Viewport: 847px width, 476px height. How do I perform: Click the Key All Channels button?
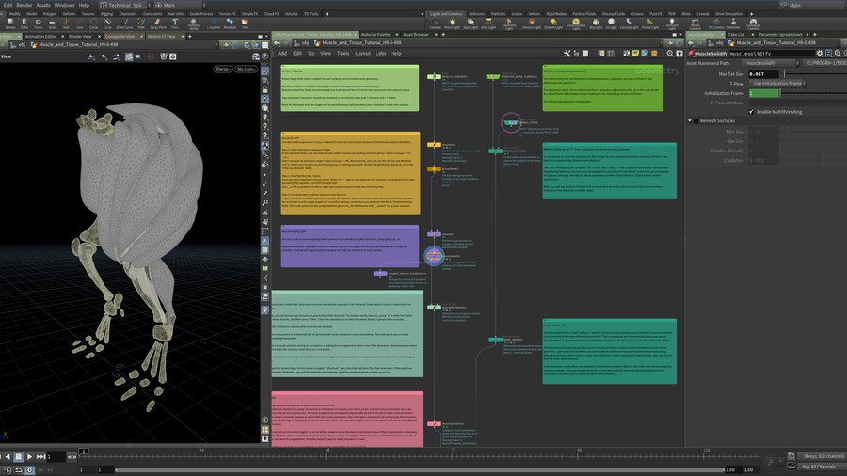click(818, 467)
